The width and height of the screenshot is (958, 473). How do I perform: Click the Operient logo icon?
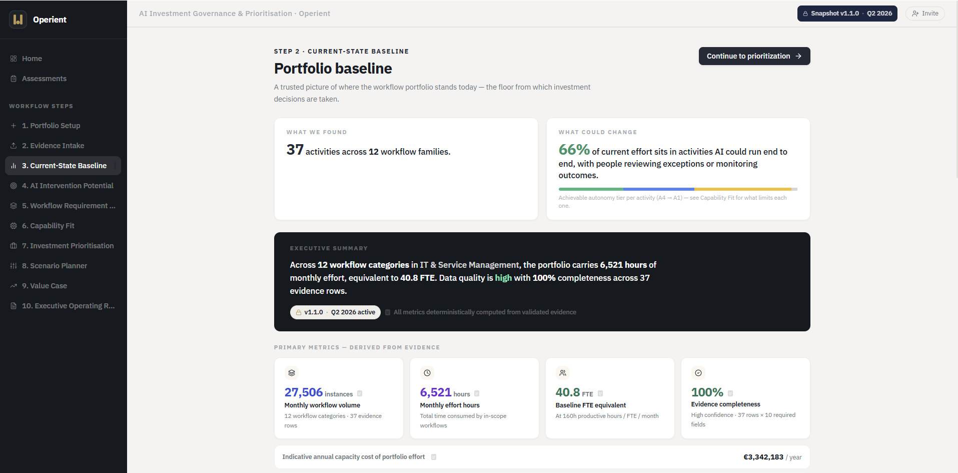(18, 20)
